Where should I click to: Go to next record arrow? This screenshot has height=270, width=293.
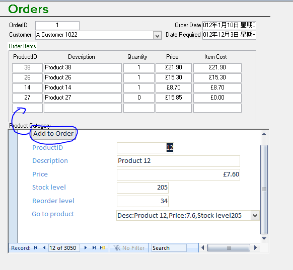point(86,248)
